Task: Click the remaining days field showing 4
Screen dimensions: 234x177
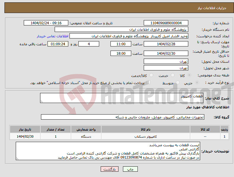Action: [89, 44]
